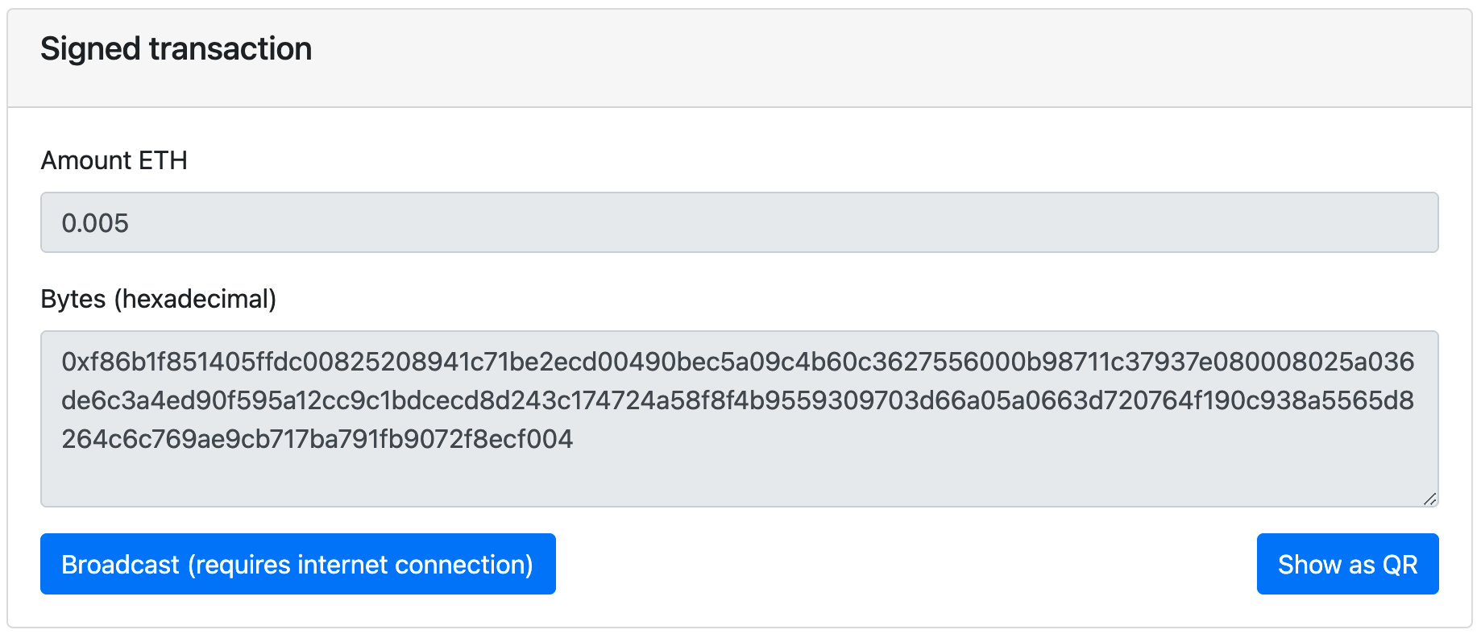Click the 0.005 value text

tap(95, 223)
